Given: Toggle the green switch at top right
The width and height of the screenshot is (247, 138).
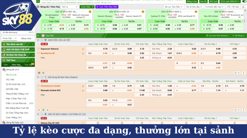Looking at the screenshot, I should (244, 1).
